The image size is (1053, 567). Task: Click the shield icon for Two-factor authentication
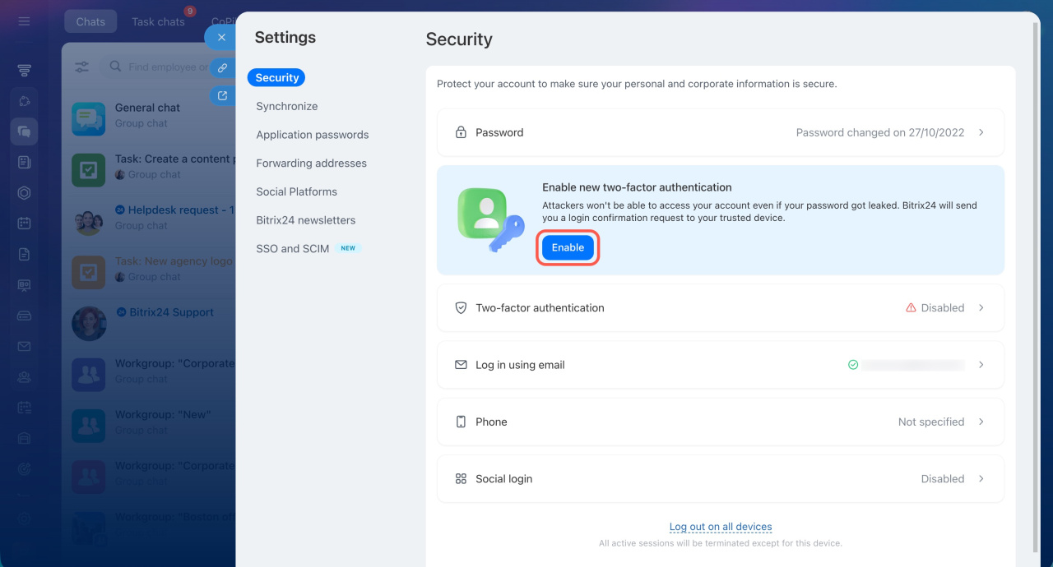(x=461, y=308)
